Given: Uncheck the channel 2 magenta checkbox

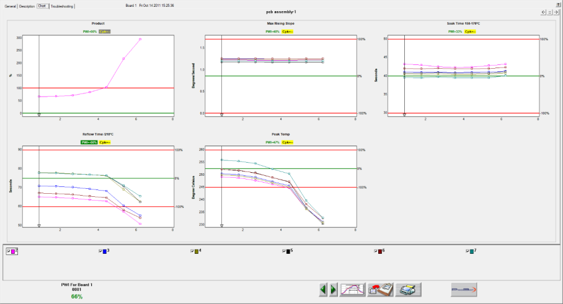Looking at the screenshot, I should pyautogui.click(x=8, y=251).
